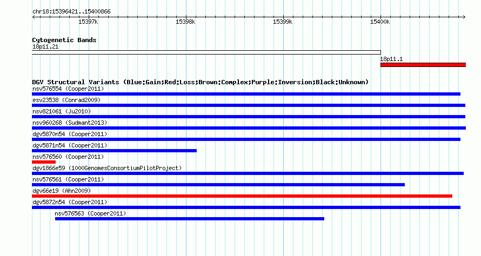The height and width of the screenshot is (256, 481).
Task: Open variant label nsv960268 (Sudmant2013)
Action: point(70,123)
